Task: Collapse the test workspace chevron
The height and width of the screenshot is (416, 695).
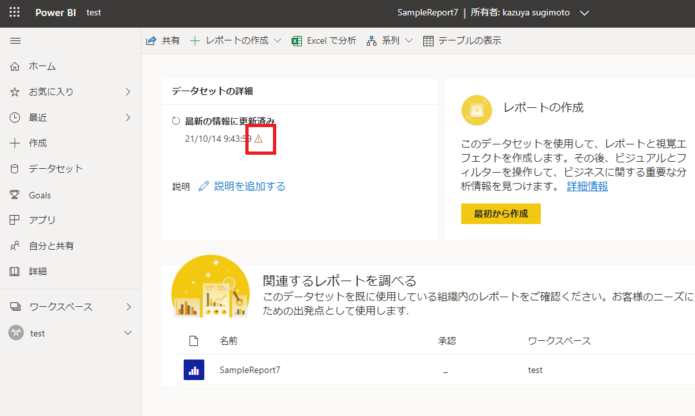Action: pyautogui.click(x=128, y=333)
